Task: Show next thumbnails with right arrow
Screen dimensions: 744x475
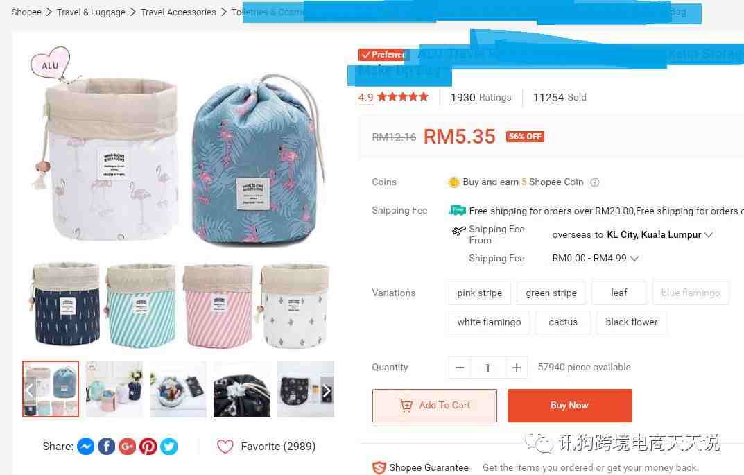Action: (x=327, y=391)
